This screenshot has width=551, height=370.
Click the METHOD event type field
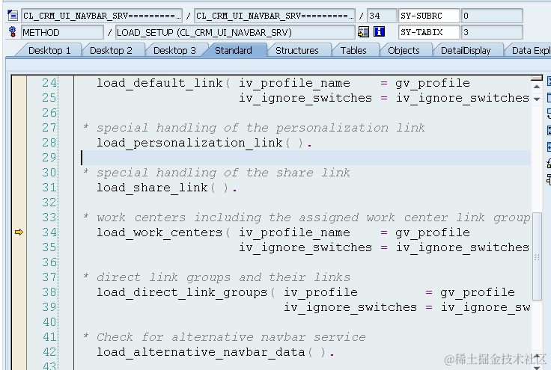62,32
